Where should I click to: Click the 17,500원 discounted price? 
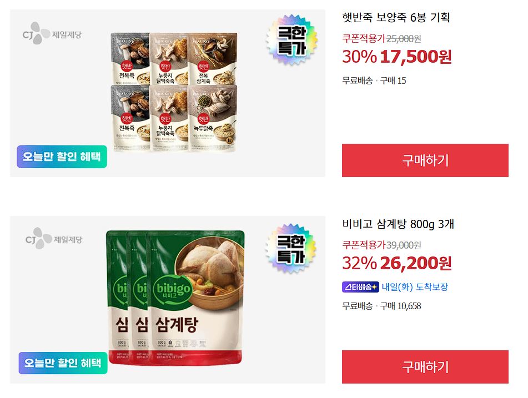coord(416,57)
